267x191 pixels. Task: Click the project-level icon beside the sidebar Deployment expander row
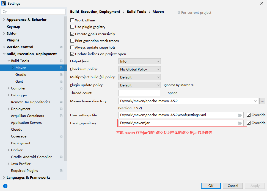point(61,109)
